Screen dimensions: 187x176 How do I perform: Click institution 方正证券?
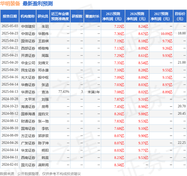(x=28, y=136)
